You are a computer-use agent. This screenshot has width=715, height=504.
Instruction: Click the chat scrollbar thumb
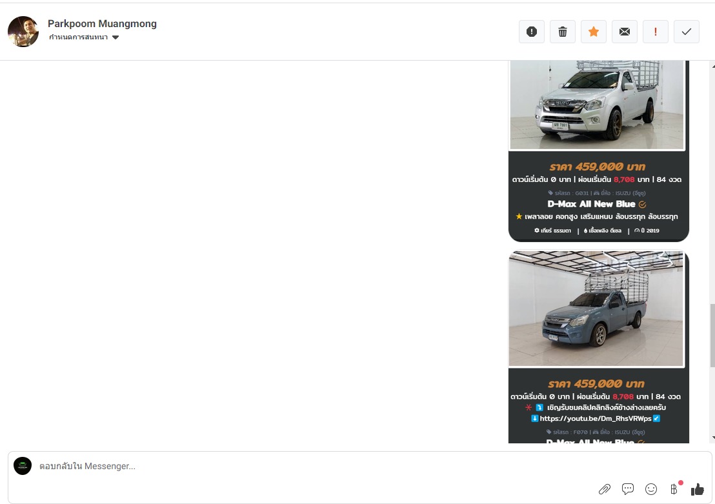(x=712, y=335)
